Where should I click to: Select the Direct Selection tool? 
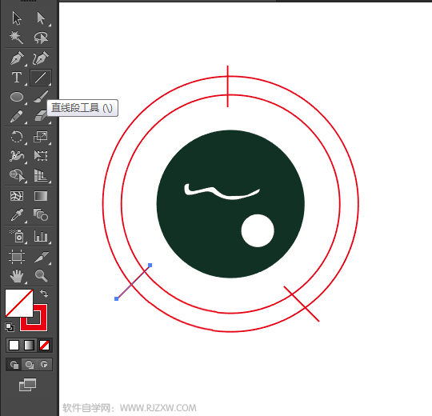[41, 18]
